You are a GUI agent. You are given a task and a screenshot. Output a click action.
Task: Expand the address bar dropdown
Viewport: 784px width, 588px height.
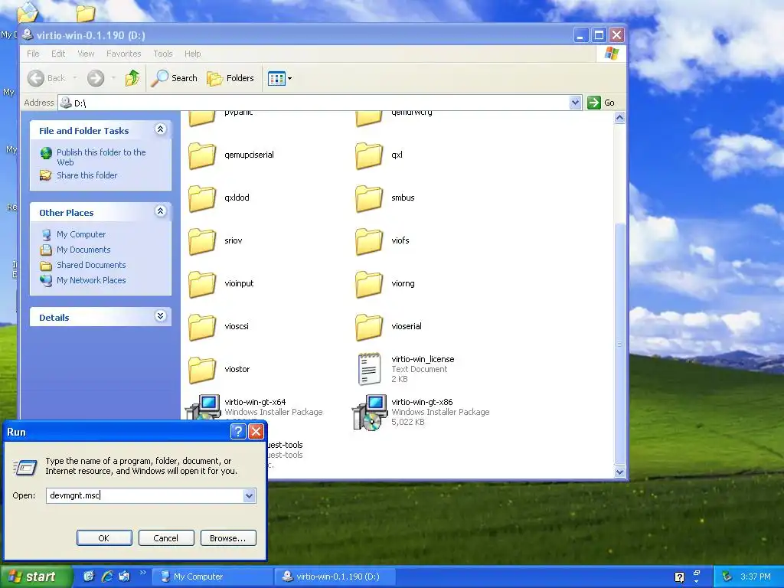pyautogui.click(x=575, y=103)
